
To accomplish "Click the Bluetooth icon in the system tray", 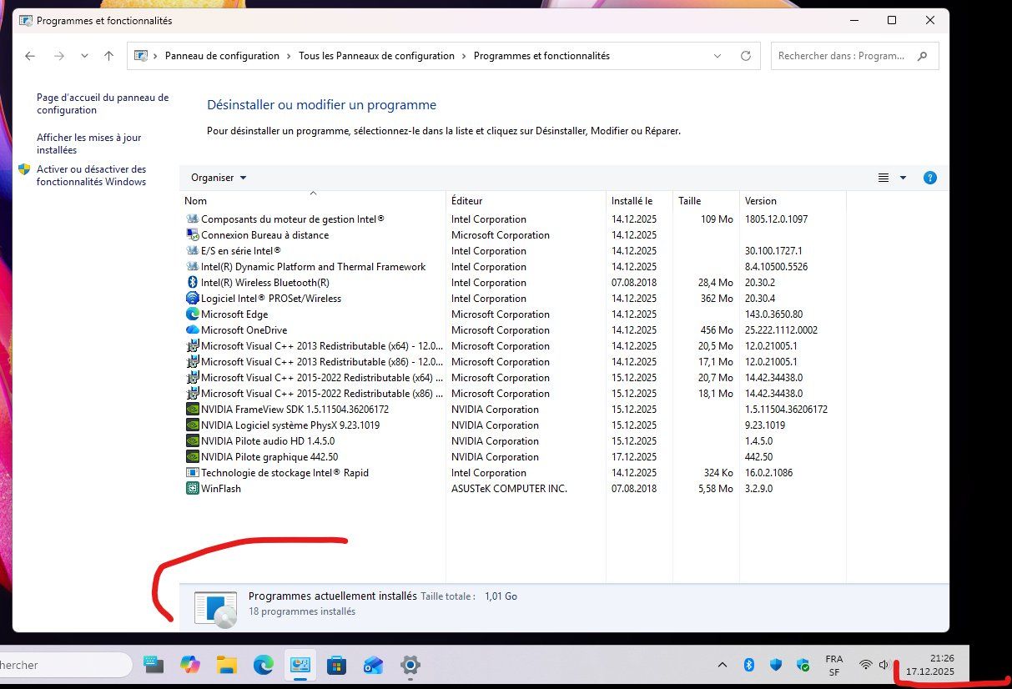I will tap(748, 665).
